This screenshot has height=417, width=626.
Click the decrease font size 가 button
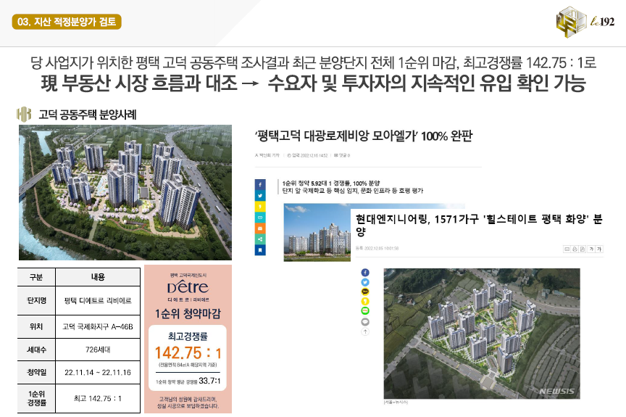click(x=591, y=249)
